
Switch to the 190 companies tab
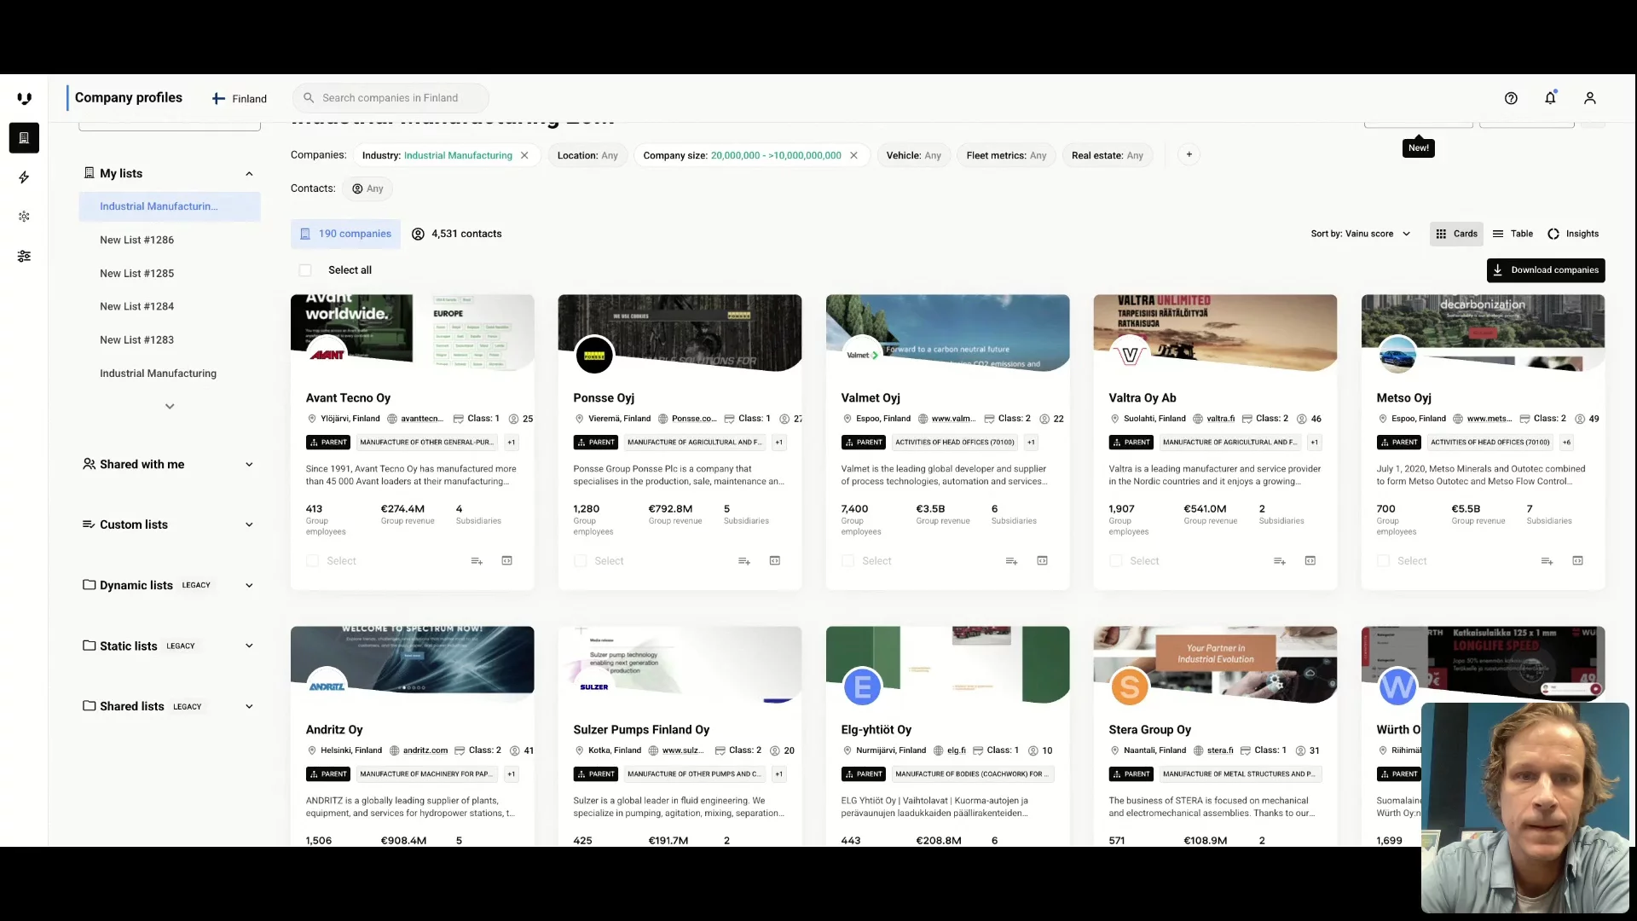pyautogui.click(x=345, y=234)
